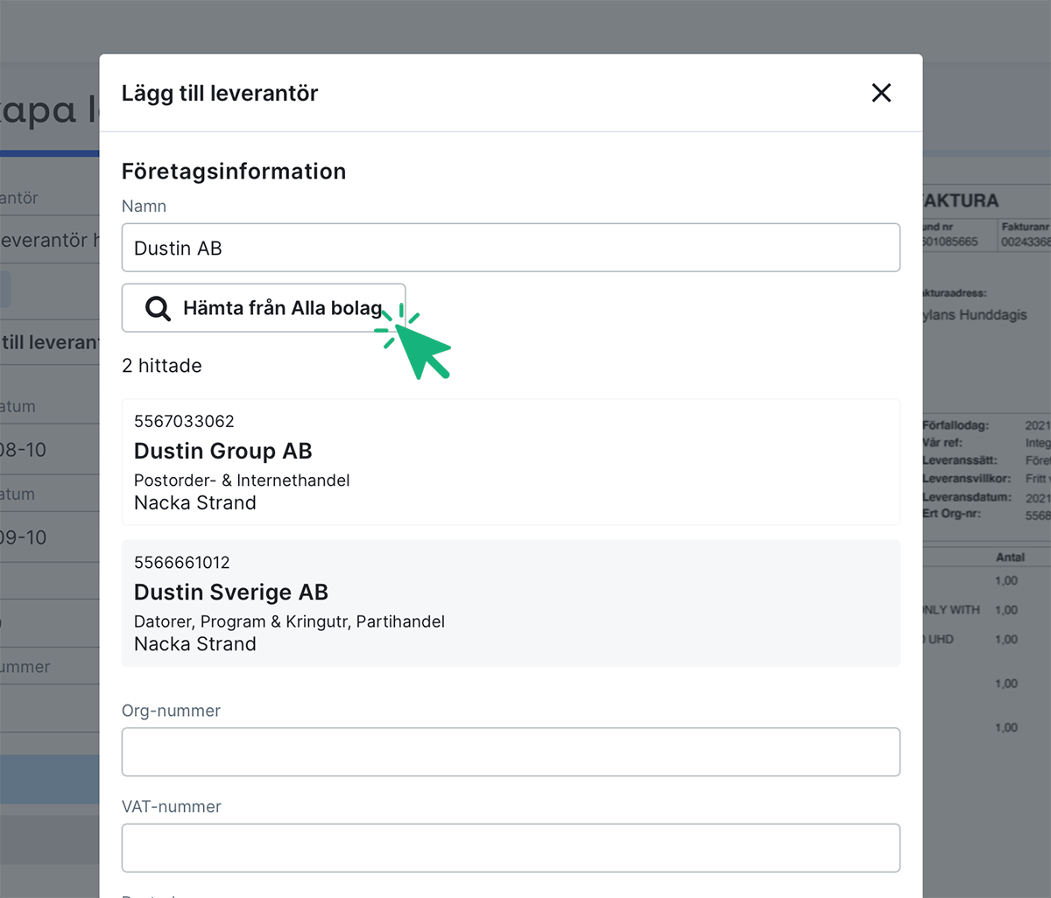The height and width of the screenshot is (898, 1051).
Task: Click the Hämta från Alla bolag button
Action: [263, 308]
